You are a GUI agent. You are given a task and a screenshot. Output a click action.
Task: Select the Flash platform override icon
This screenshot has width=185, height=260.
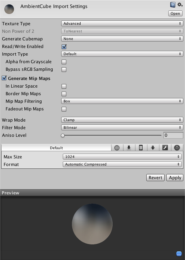165,148
